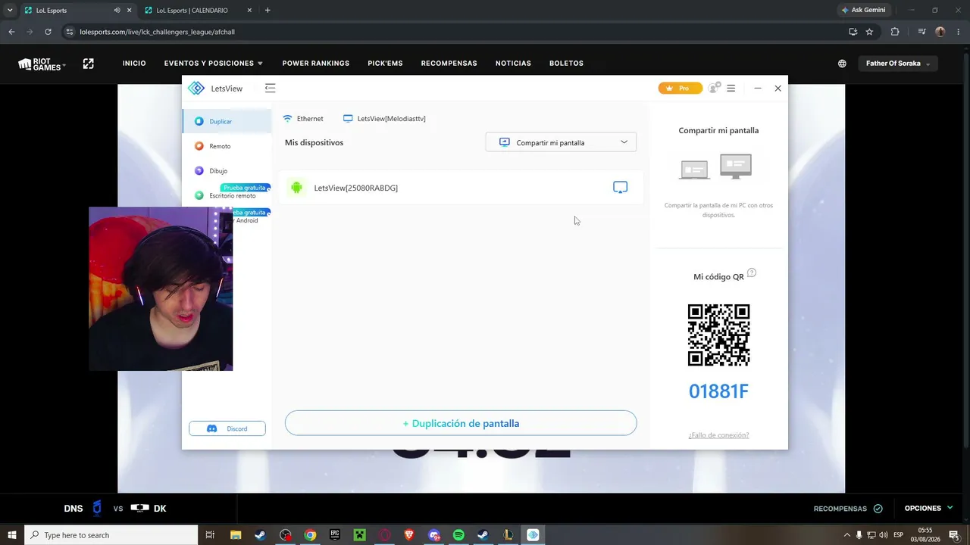Open the Chrome three-dot menu
The height and width of the screenshot is (545, 970).
click(959, 32)
